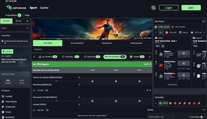Open the Casino section in top menu
The width and height of the screenshot is (207, 119).
(x=44, y=8)
